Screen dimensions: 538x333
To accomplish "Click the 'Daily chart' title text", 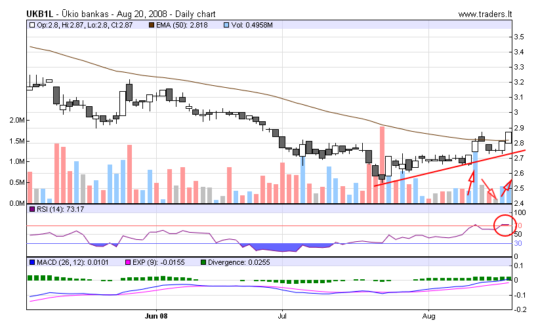I will [x=196, y=14].
